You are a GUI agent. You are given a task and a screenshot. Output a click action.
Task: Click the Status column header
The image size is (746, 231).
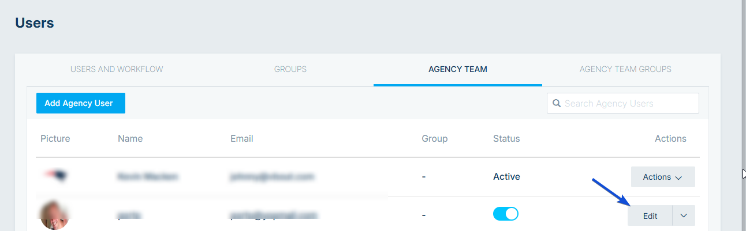(x=506, y=139)
